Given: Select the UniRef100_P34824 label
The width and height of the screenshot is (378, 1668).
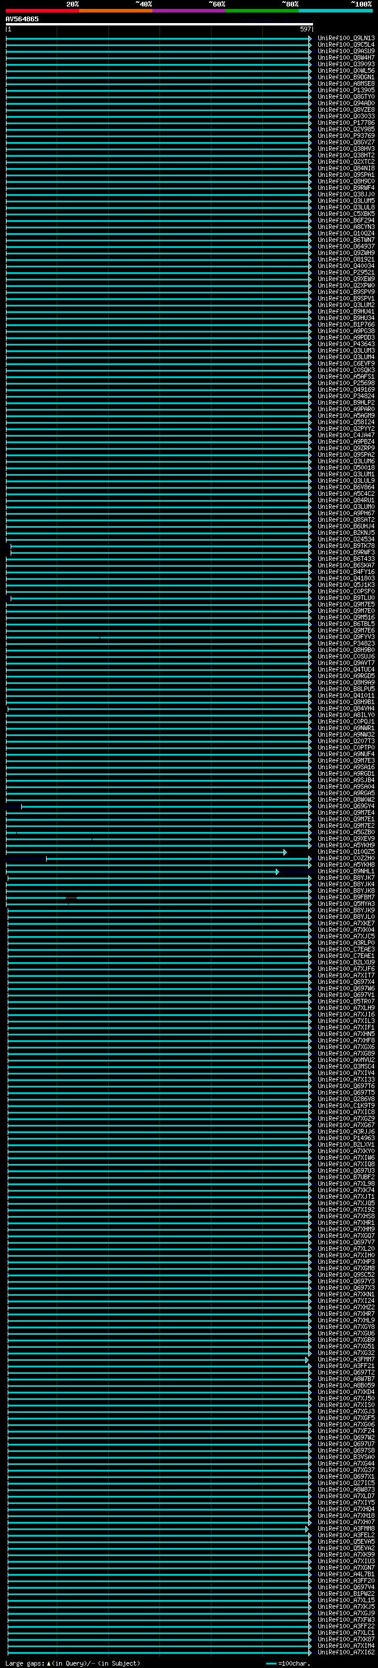Looking at the screenshot, I should [x=346, y=396].
